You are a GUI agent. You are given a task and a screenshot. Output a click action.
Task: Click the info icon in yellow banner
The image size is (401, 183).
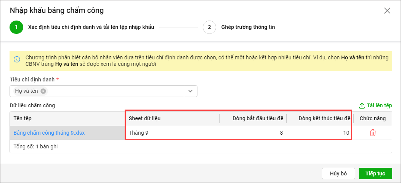[17, 59]
